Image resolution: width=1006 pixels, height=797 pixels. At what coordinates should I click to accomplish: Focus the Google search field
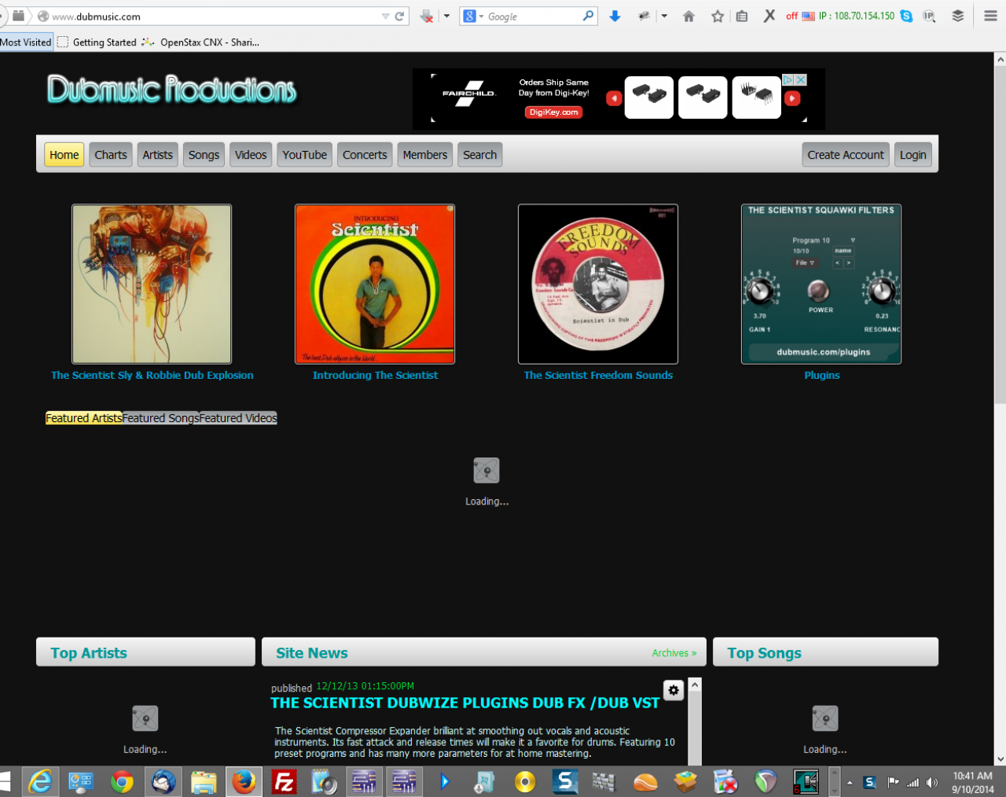(533, 16)
